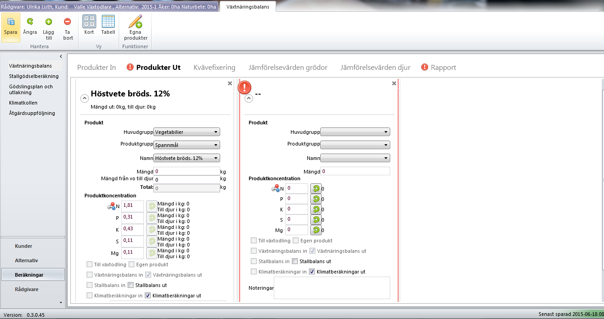Collapse the left navigation panel arrow
Image resolution: width=604 pixels, height=319 pixels.
coord(61,56)
